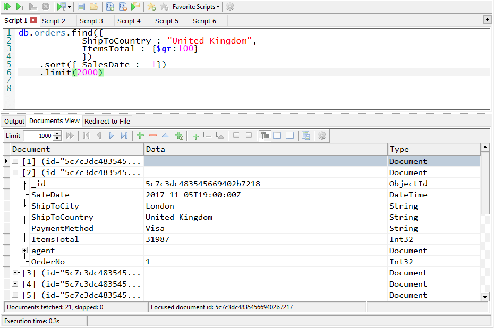Click the green plus Add Document icon
This screenshot has height=328, width=494.
click(x=140, y=136)
